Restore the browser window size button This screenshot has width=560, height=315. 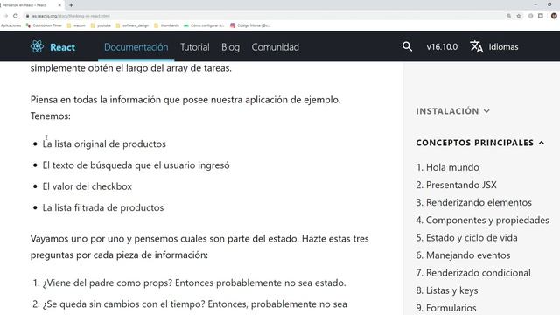tap(549, 4)
